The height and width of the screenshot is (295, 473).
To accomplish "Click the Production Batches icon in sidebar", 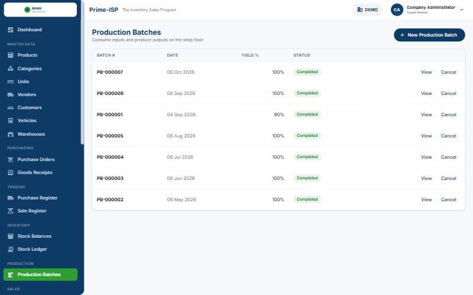I will pyautogui.click(x=11, y=274).
